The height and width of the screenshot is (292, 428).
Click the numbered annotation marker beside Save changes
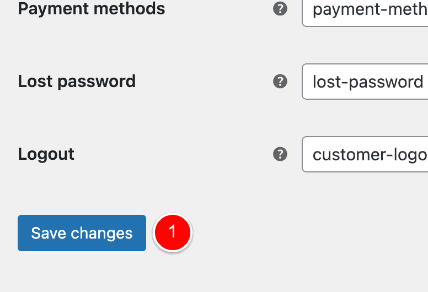(x=173, y=232)
